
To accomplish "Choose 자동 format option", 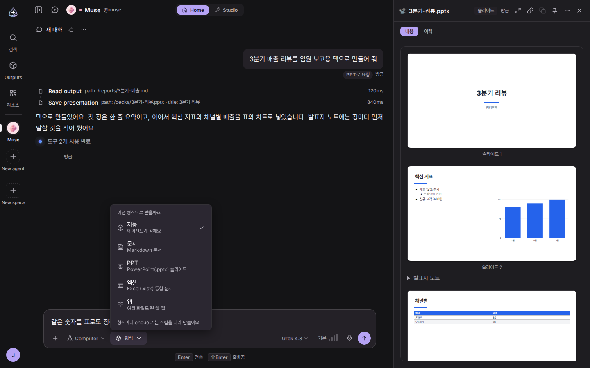I will 161,228.
